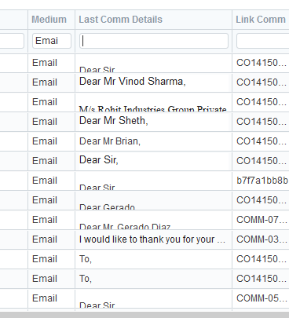Click the Medium column header

(x=49, y=20)
